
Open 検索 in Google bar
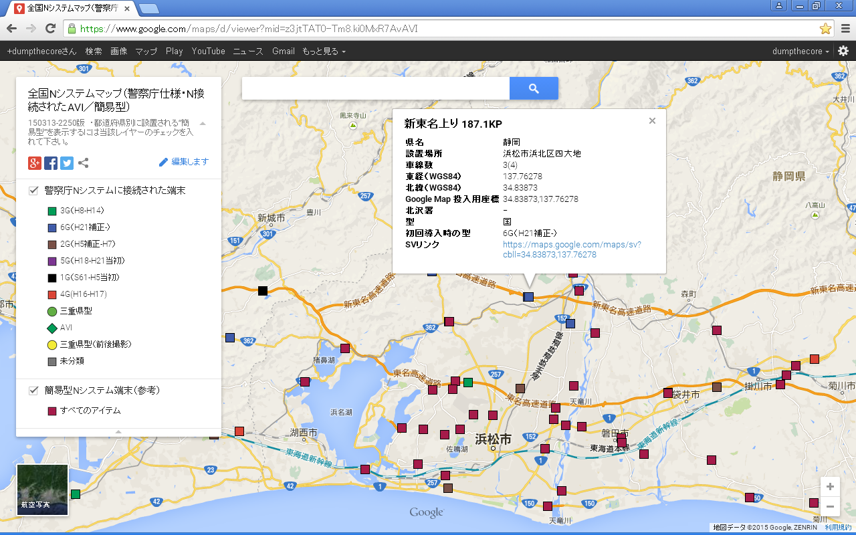(x=94, y=51)
